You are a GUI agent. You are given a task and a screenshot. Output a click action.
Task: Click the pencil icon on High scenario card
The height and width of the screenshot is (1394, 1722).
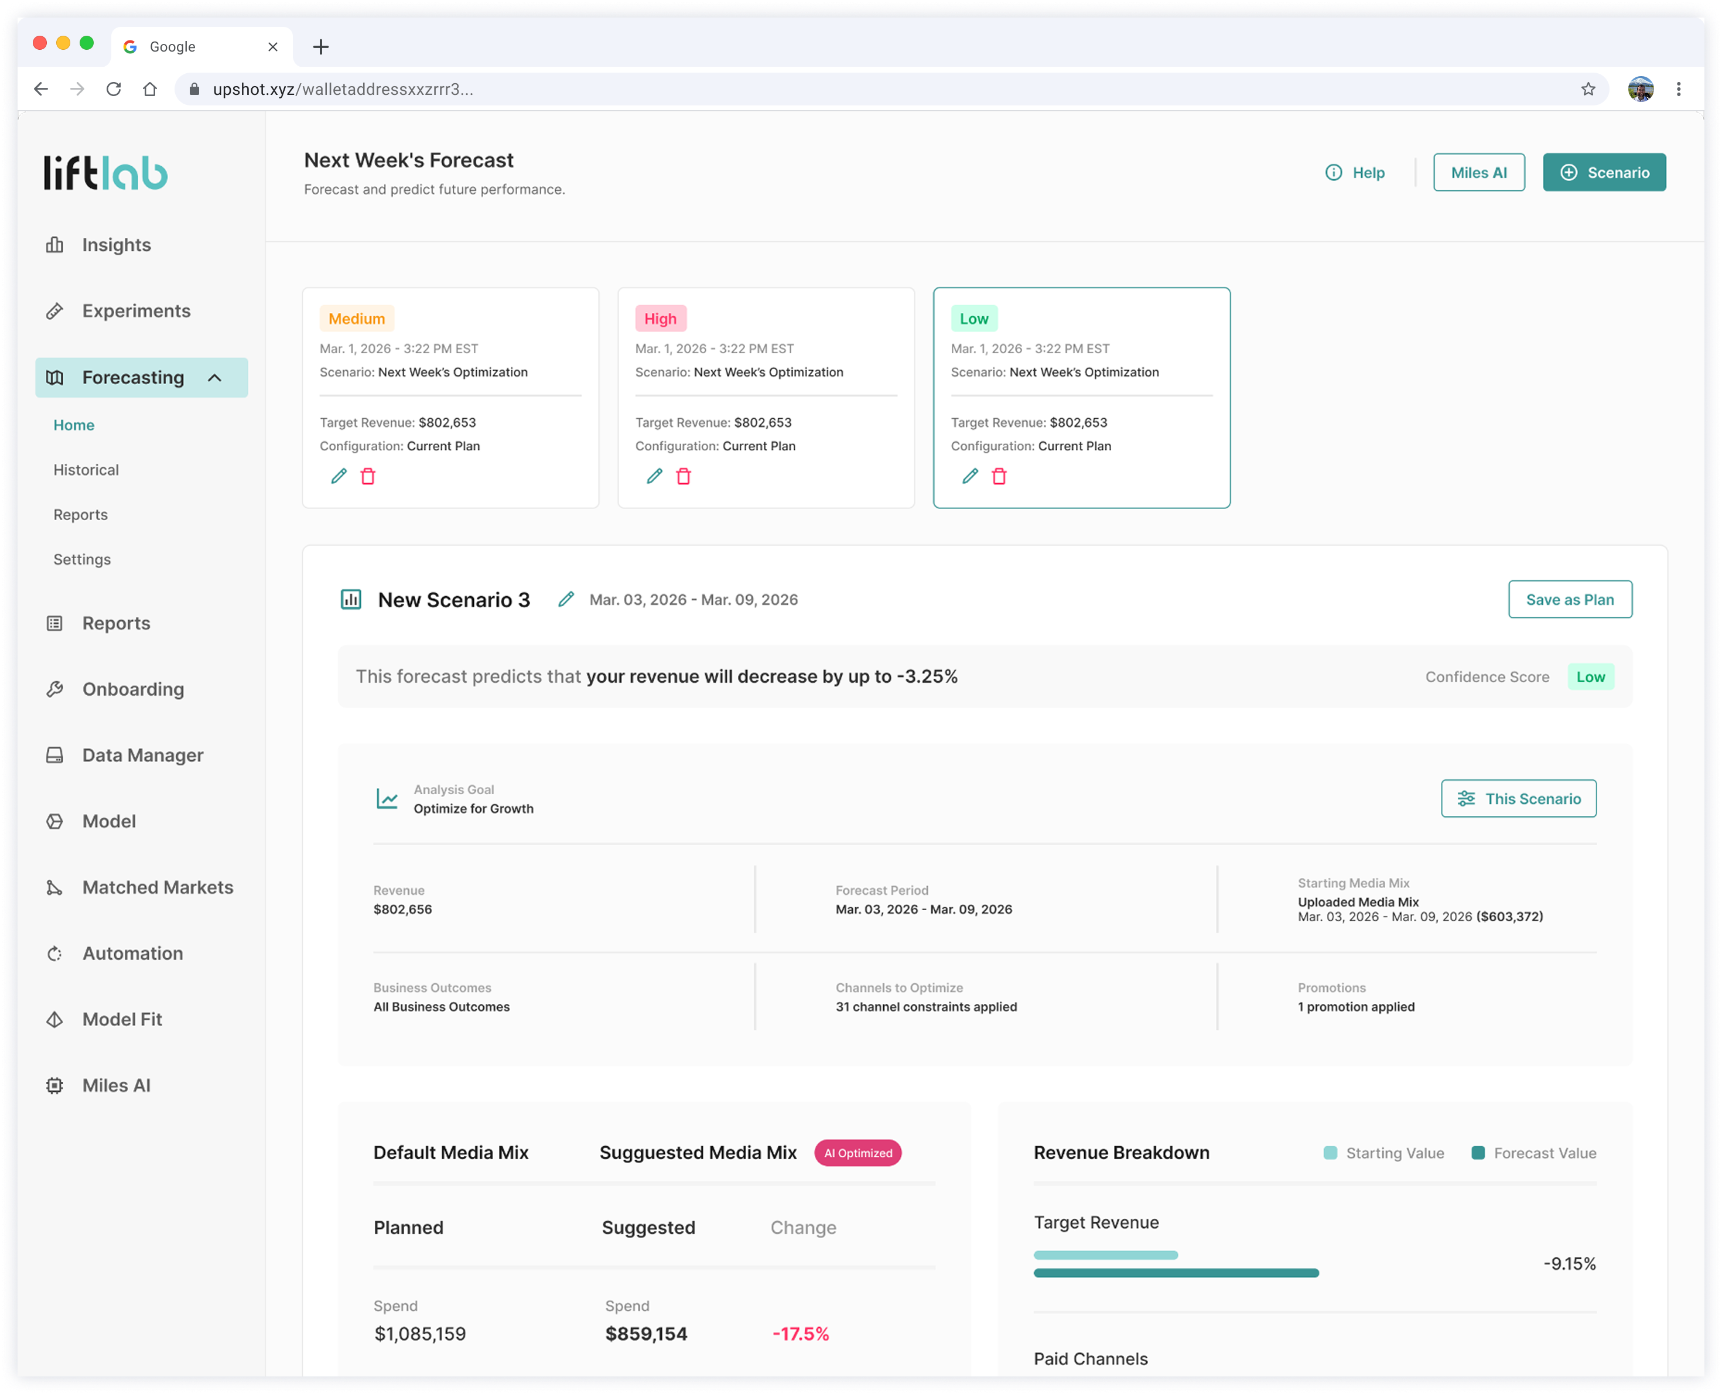[654, 476]
